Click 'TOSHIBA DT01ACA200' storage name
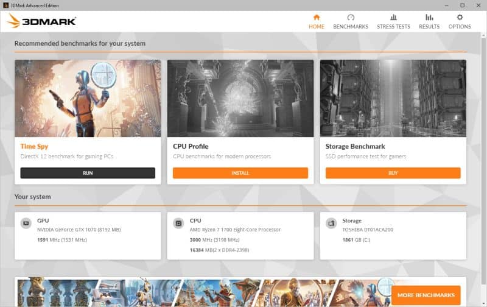This screenshot has width=487, height=307. point(368,230)
